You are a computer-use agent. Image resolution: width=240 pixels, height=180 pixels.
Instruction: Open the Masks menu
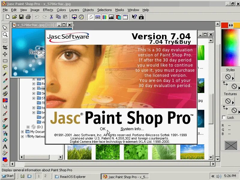(119, 10)
